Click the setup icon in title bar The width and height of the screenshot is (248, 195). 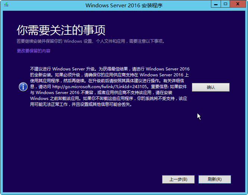click(6, 4)
